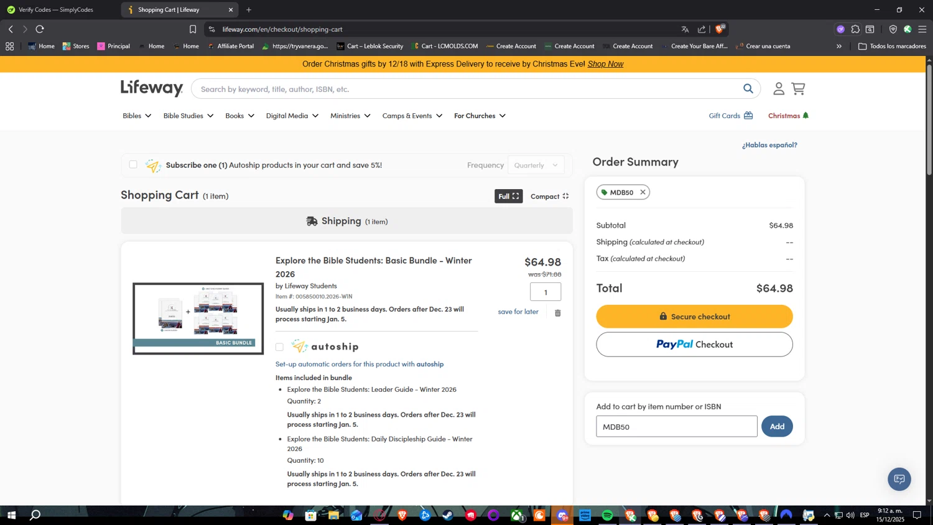The height and width of the screenshot is (525, 933).
Task: Click the translate page icon
Action: point(685,29)
